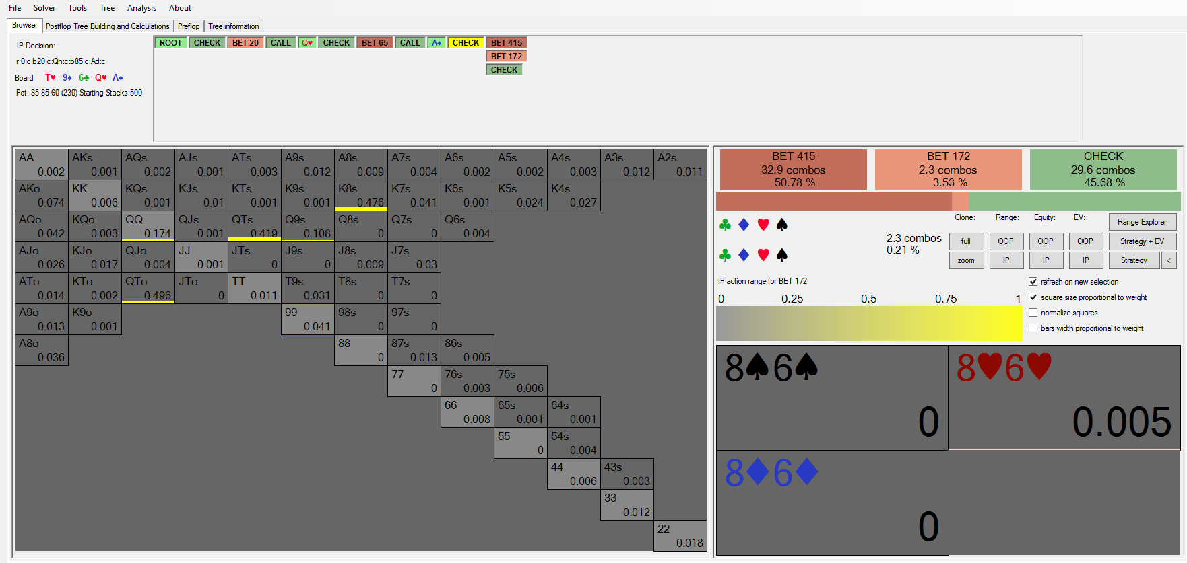
Task: Select the CALL node after BET 65
Action: tap(410, 43)
